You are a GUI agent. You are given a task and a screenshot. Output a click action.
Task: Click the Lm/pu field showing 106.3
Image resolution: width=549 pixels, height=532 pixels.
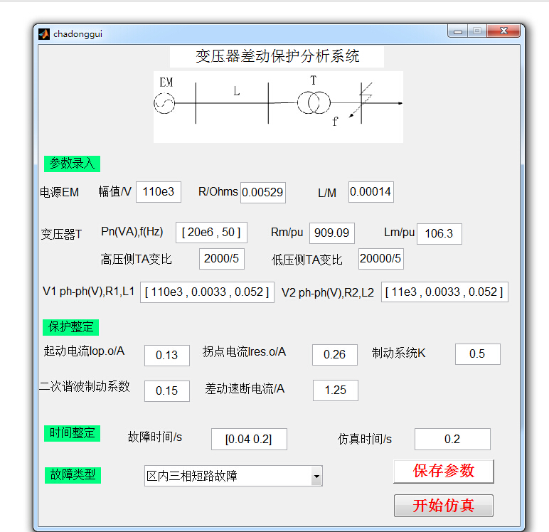(439, 233)
